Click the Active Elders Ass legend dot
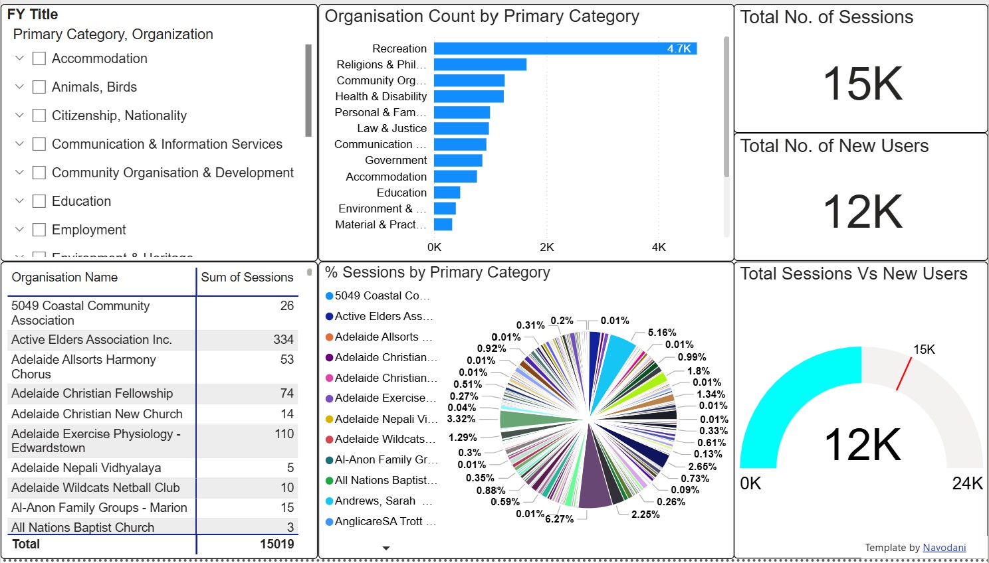This screenshot has width=989, height=563. pos(329,317)
